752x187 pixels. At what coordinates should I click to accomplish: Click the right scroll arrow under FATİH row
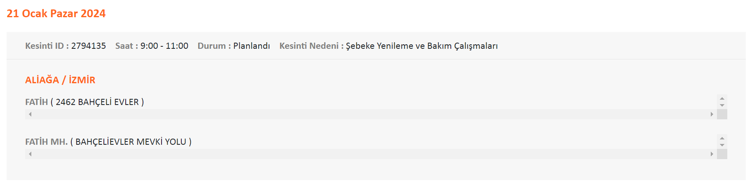click(x=712, y=114)
